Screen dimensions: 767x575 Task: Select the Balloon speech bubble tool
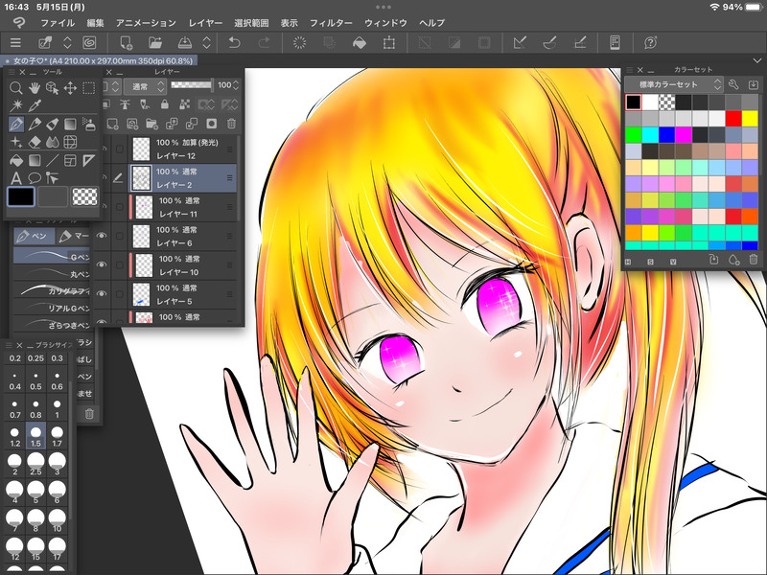tap(35, 178)
